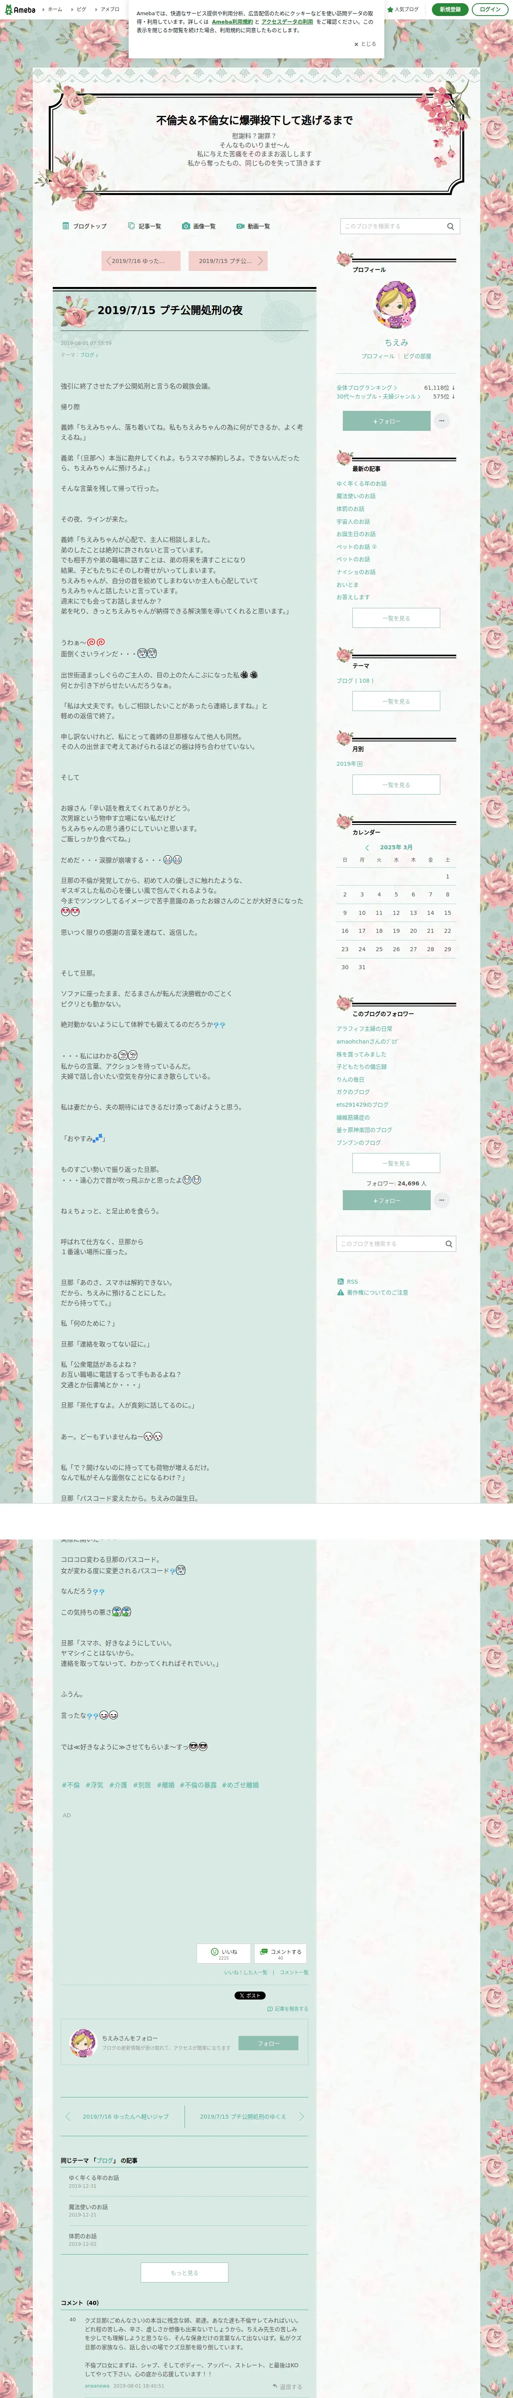Open 30代〜カップル・夫婦ジャンル ranking link
This screenshot has height=2398, width=513.
(378, 396)
